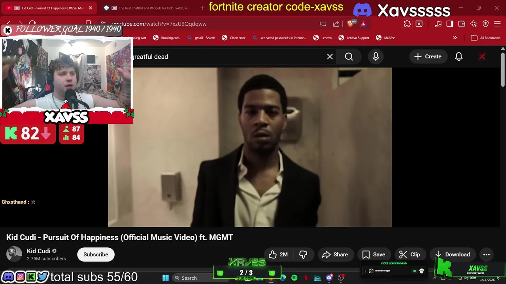Open the browser hamburger menu
Viewport: 506px width, 284px height.
497,24
